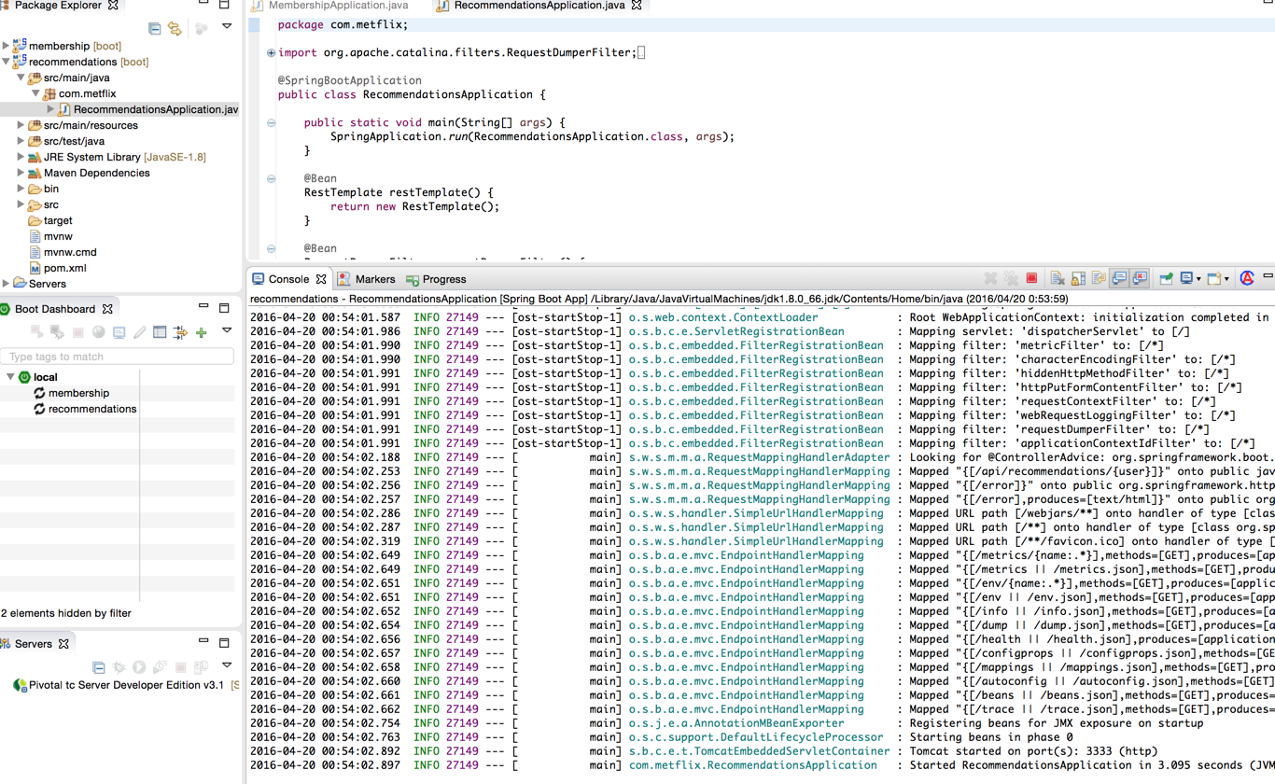Toggle show console on standard output
This screenshot has width=1275, height=784.
click(x=1119, y=279)
